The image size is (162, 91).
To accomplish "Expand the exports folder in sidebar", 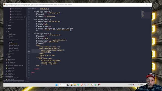I will pyautogui.click(x=9, y=25).
